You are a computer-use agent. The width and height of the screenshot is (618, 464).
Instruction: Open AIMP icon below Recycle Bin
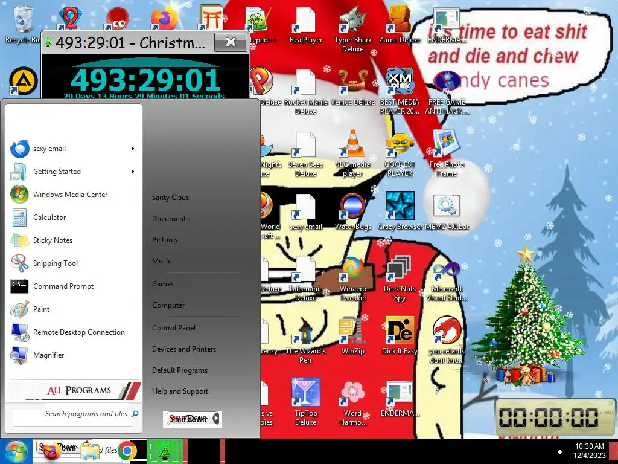24,81
